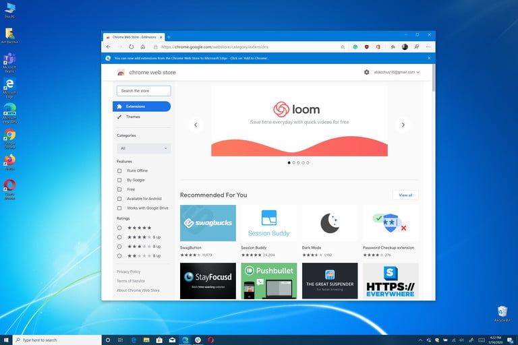Open the Session Buddy extension card

point(269,231)
